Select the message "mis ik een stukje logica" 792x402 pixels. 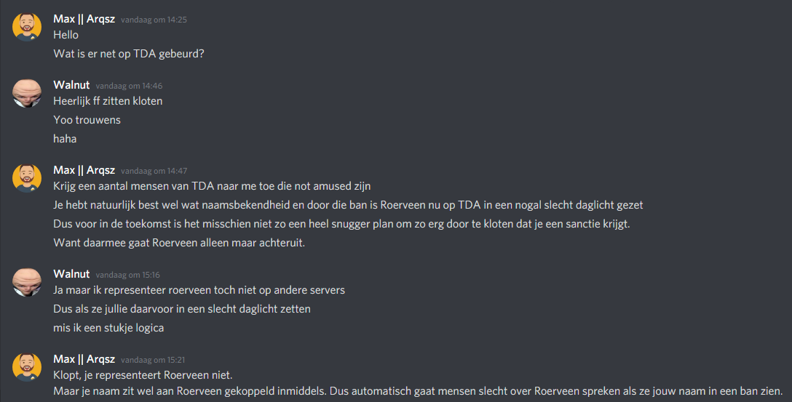pyautogui.click(x=108, y=328)
